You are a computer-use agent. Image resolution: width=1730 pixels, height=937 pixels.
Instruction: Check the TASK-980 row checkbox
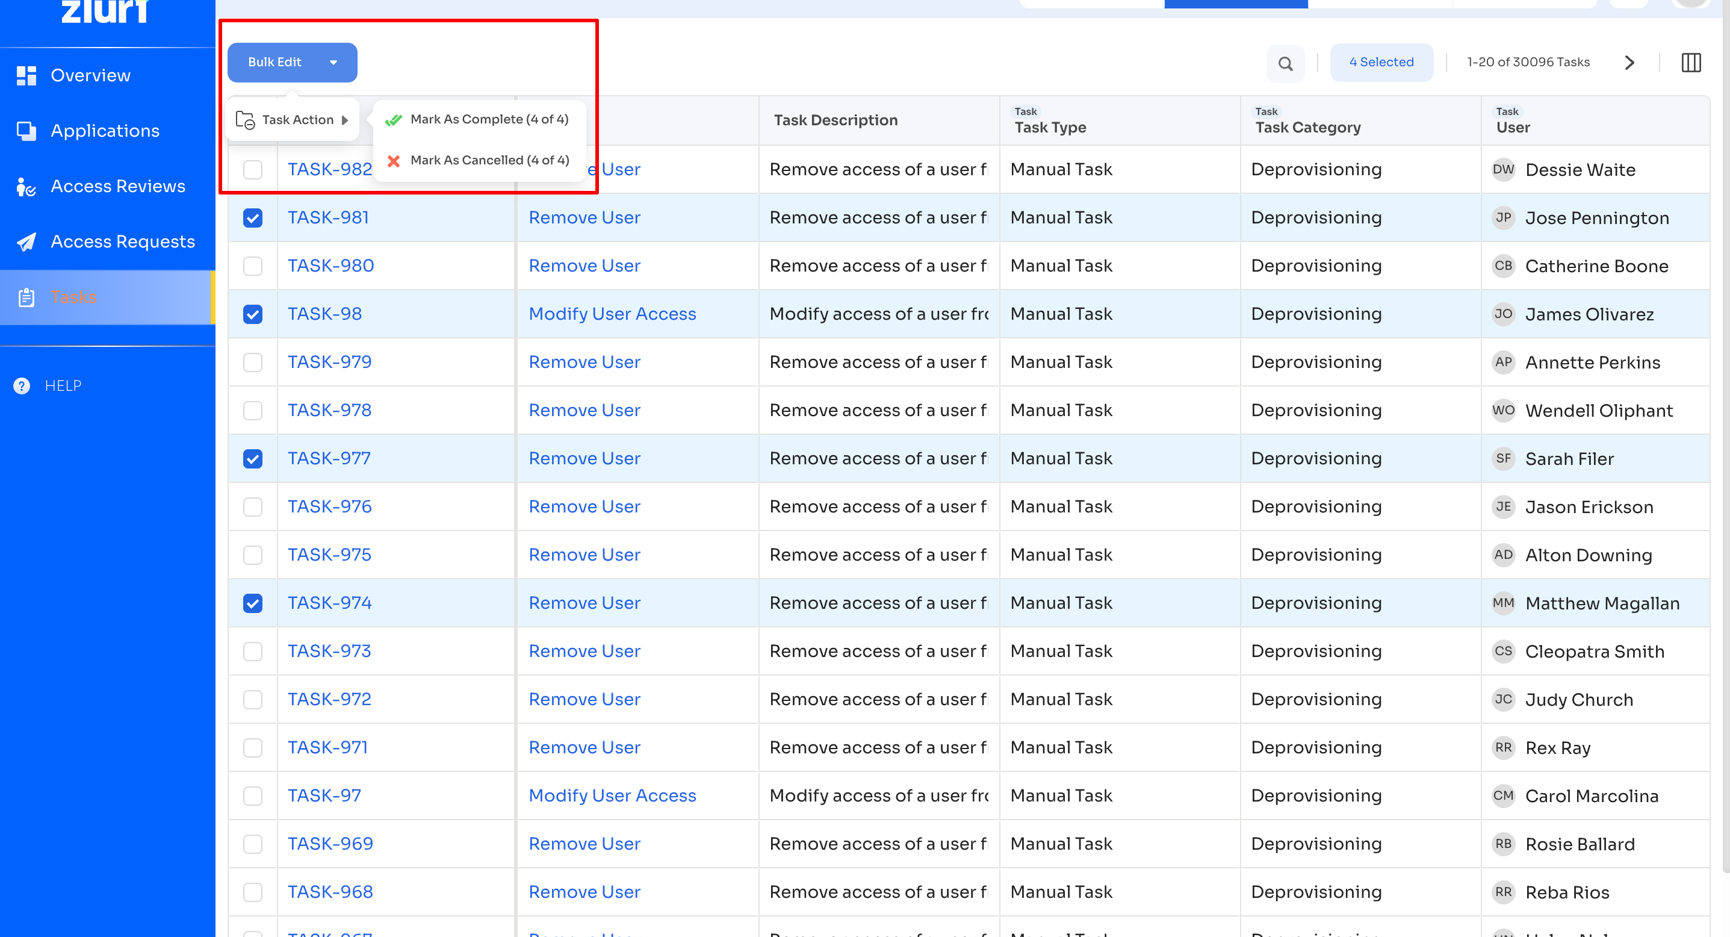tap(252, 266)
